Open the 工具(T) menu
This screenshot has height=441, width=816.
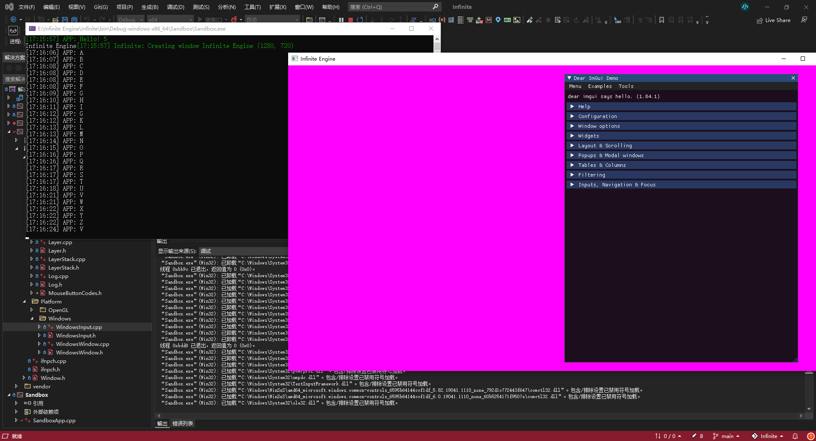pos(252,7)
